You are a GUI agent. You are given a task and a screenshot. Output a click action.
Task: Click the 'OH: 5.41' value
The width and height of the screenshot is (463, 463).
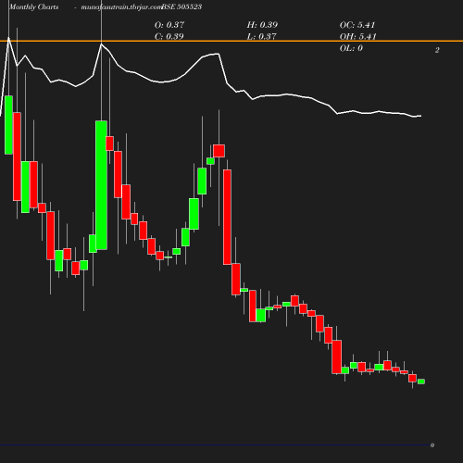click(357, 36)
